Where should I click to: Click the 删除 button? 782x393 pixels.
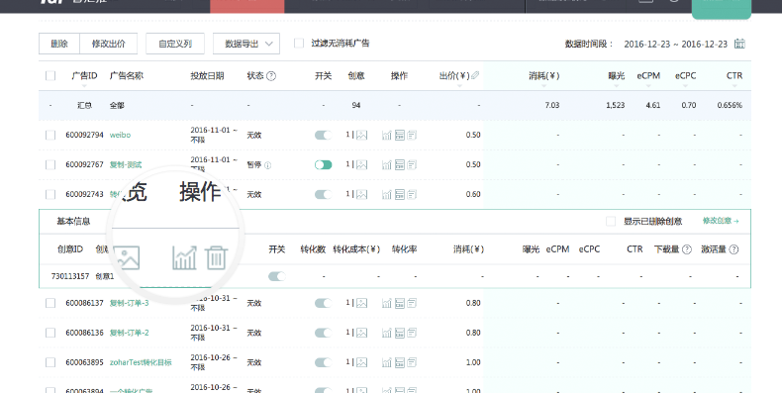59,44
